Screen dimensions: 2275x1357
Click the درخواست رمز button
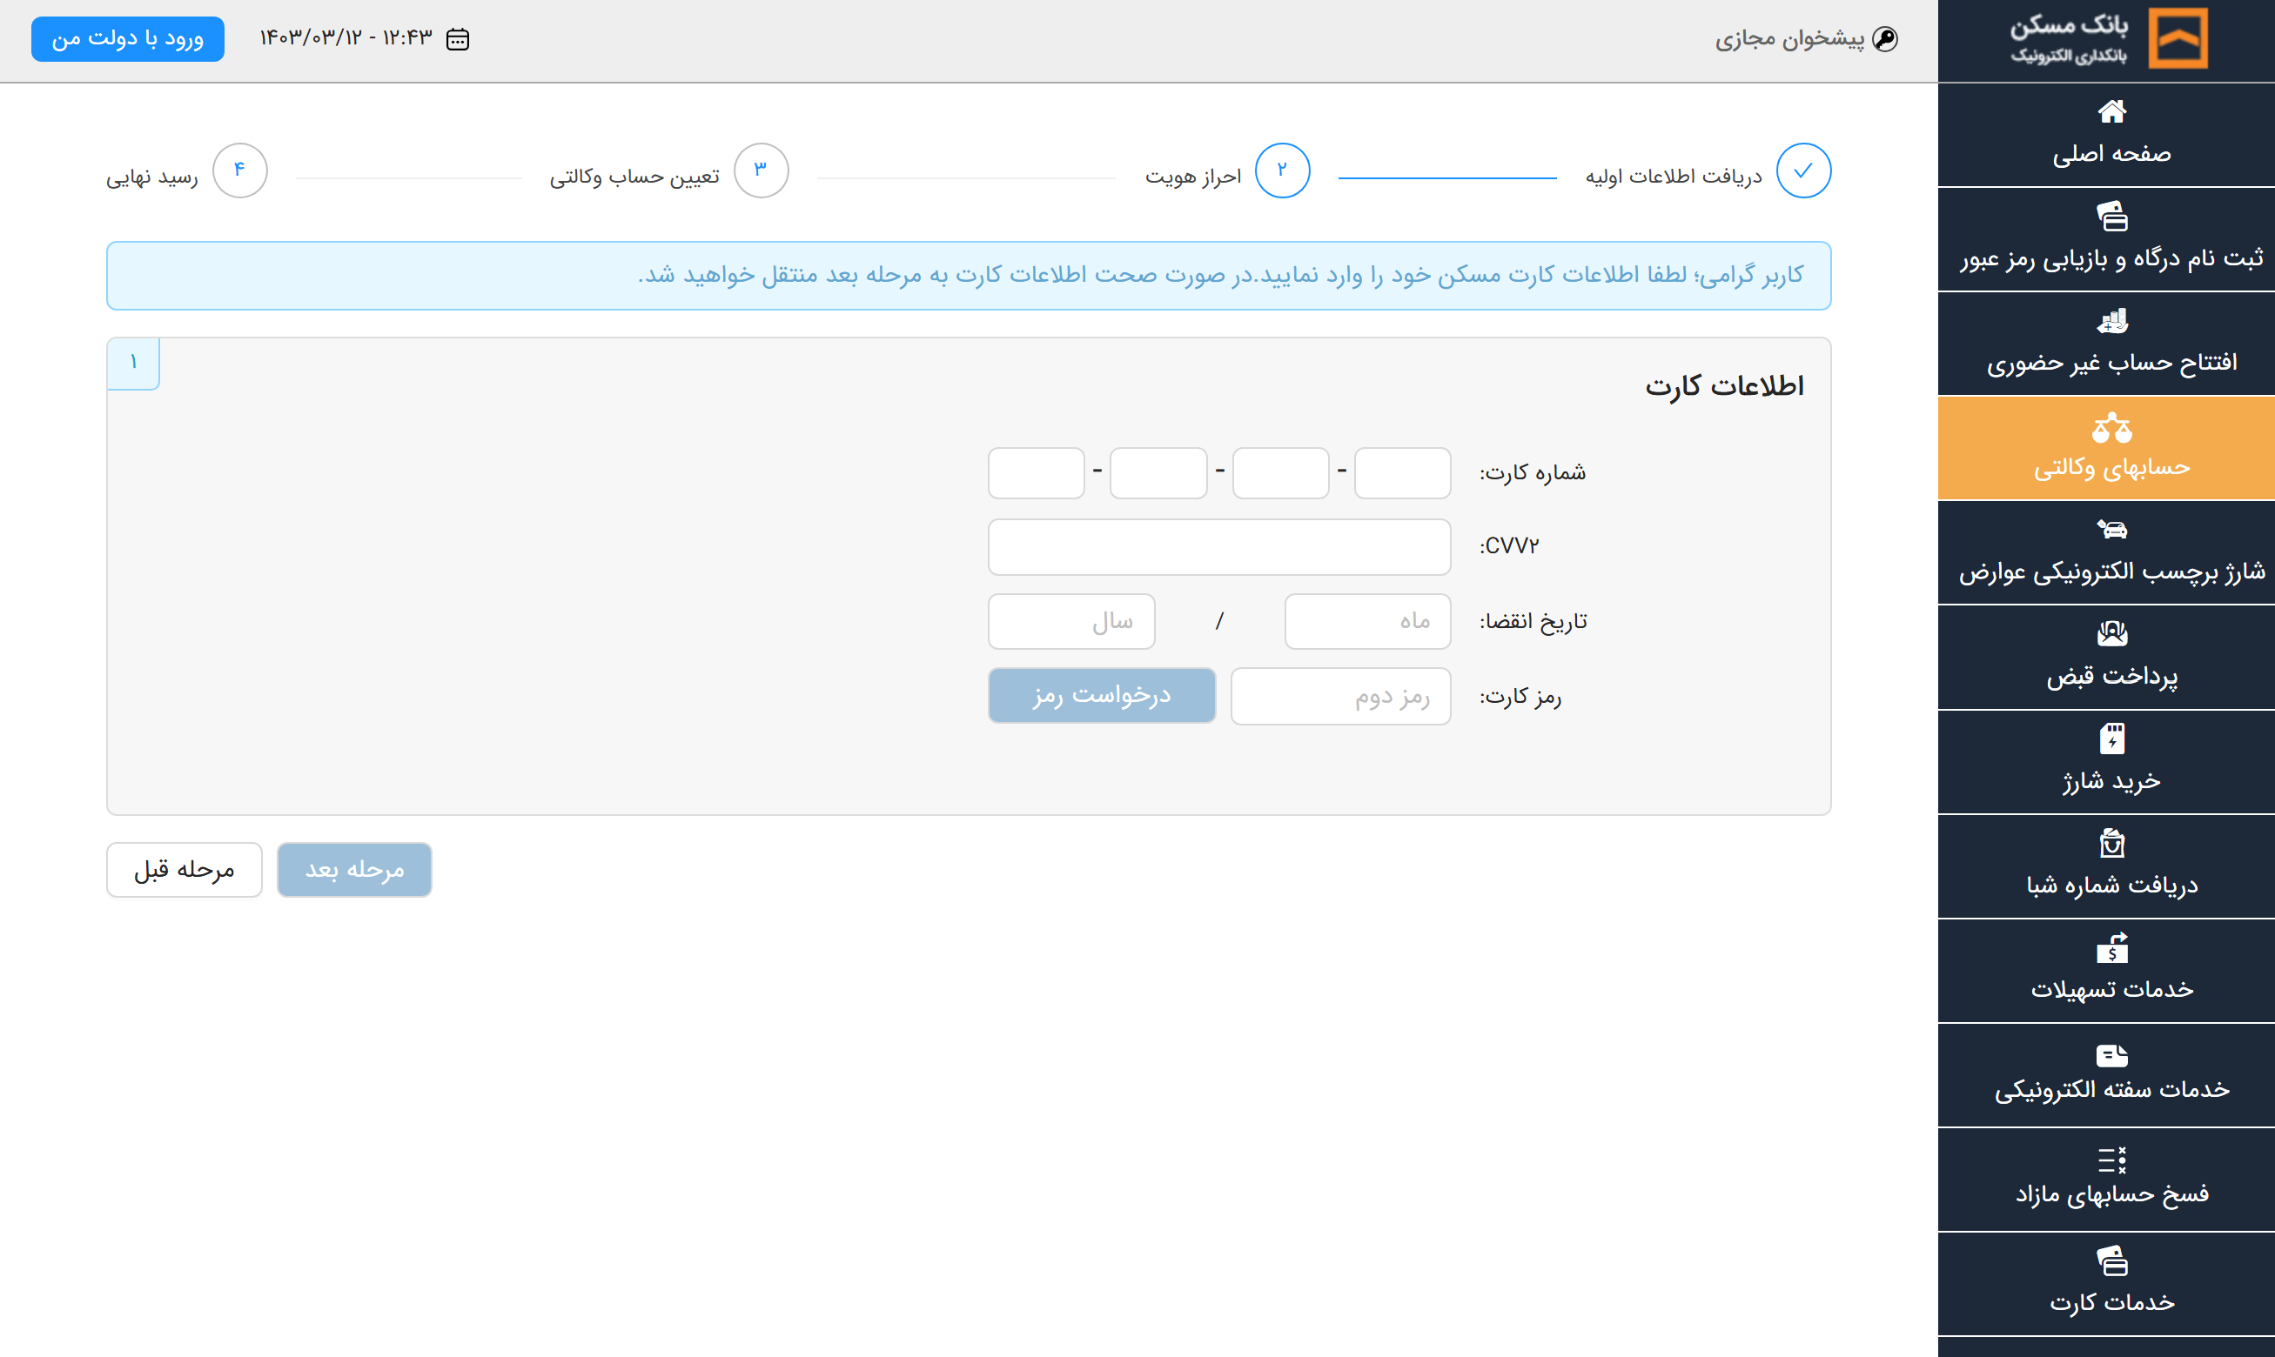[1101, 695]
